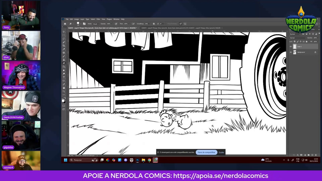Open Chrome from the Windows taskbar
The width and height of the screenshot is (322, 181).
coord(149,160)
